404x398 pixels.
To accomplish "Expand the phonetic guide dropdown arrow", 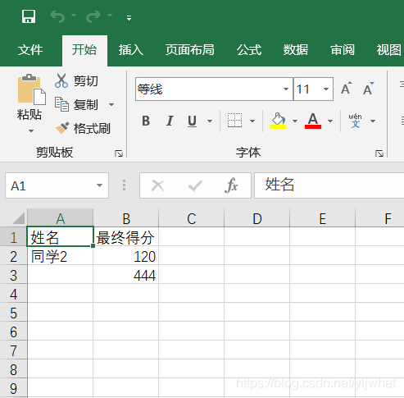I will click(x=373, y=121).
